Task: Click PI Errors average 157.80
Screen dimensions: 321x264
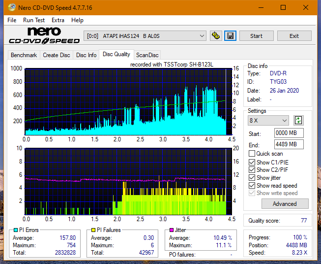Action: [67, 238]
